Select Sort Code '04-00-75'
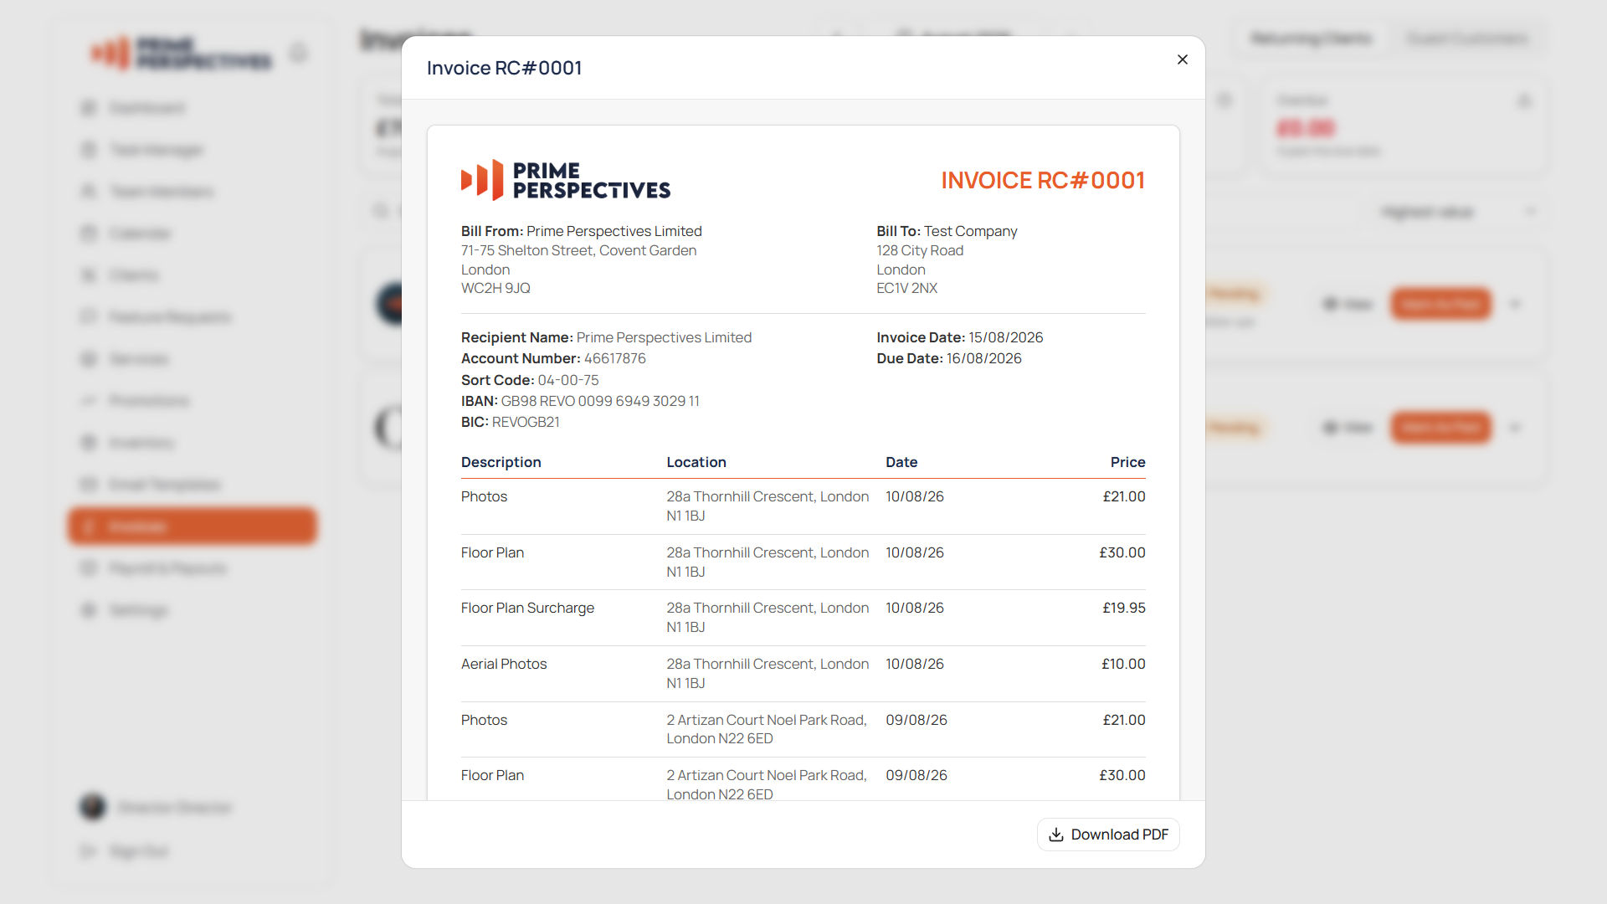Screen dimensions: 1607x904 pyautogui.click(x=568, y=380)
